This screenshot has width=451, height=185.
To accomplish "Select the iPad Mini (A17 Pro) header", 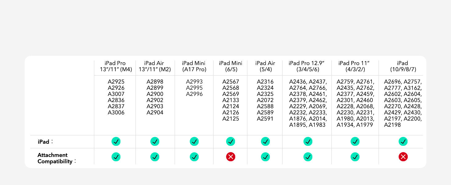I will [x=194, y=66].
